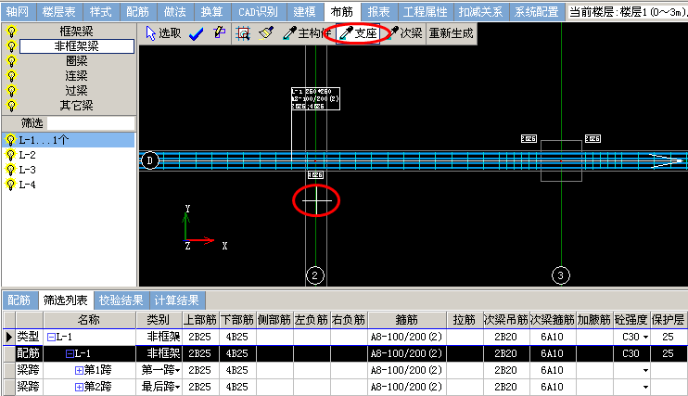Open the 楼层表 tab
Image resolution: width=688 pixels, height=396 pixels.
click(x=59, y=12)
